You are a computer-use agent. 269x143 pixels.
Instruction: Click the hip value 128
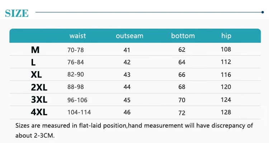(x=226, y=112)
